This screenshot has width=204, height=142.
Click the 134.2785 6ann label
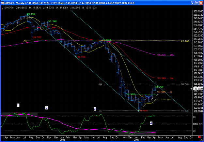tap(164, 100)
